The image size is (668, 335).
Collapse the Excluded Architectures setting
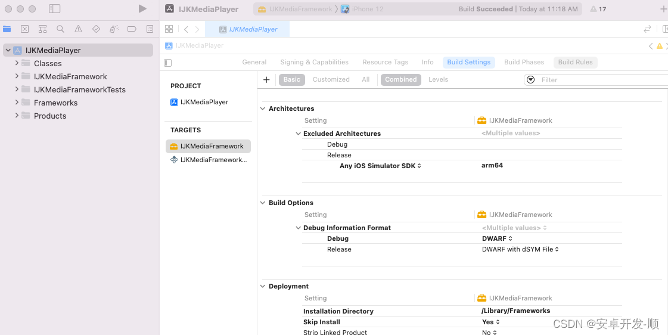click(298, 134)
